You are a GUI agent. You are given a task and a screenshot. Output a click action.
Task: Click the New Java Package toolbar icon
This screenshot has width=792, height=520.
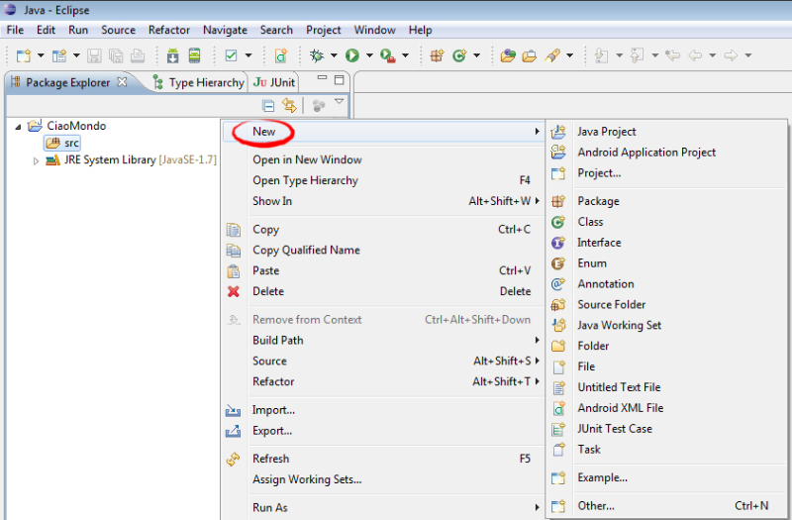click(x=437, y=55)
